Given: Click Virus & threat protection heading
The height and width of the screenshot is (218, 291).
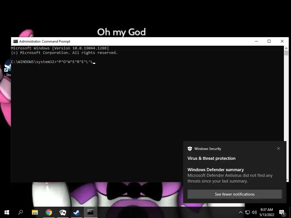Looking at the screenshot, I should (x=211, y=158).
